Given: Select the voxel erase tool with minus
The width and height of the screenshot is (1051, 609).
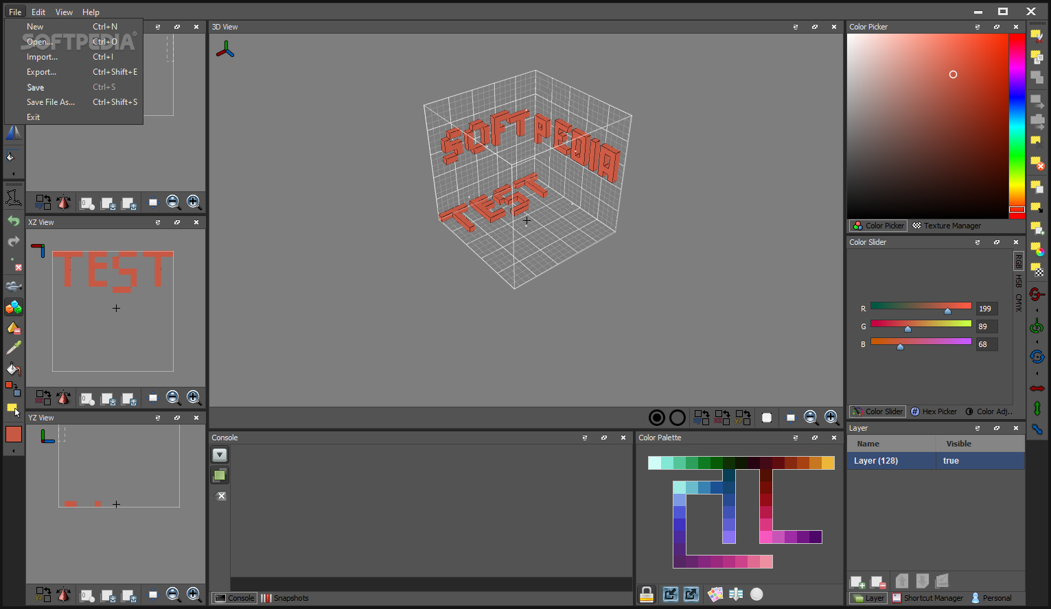Looking at the screenshot, I should click(x=14, y=328).
